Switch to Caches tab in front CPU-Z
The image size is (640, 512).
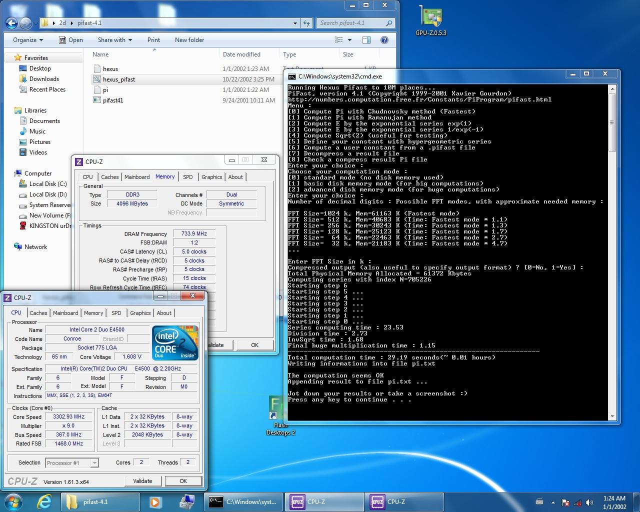point(38,313)
